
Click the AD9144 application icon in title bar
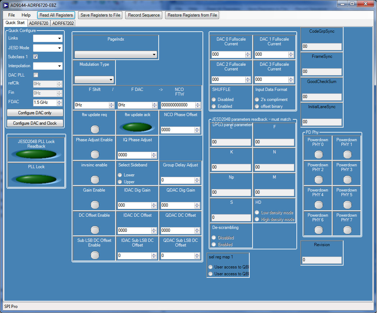[x=6, y=5]
